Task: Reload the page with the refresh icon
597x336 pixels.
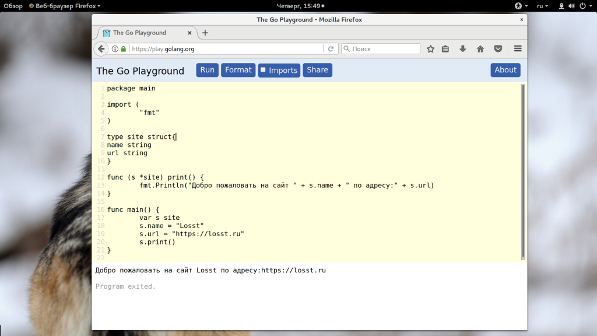Action: [331, 49]
